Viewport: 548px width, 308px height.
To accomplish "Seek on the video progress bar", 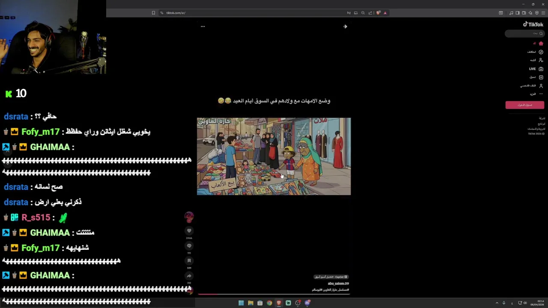I will coord(274,294).
